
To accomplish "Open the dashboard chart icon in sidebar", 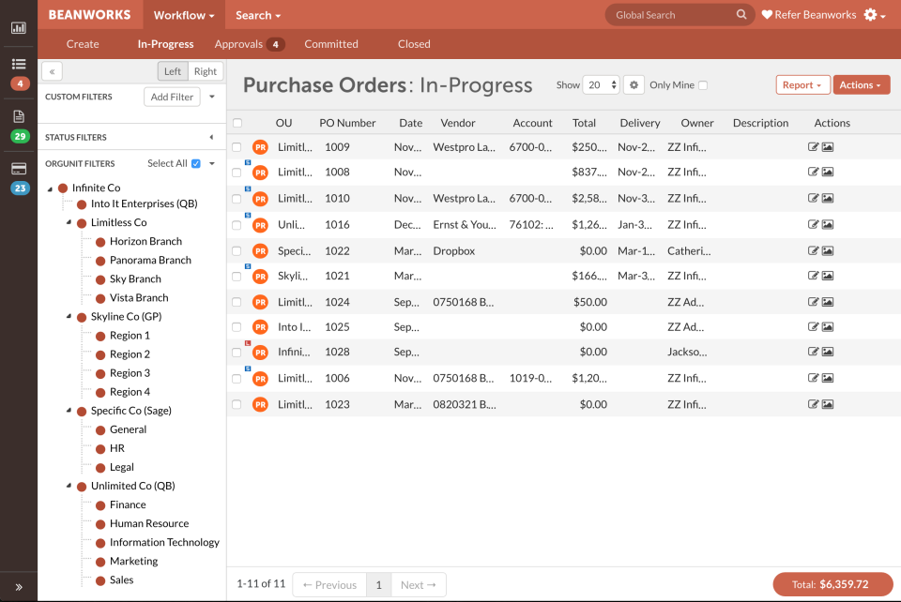I will [19, 27].
